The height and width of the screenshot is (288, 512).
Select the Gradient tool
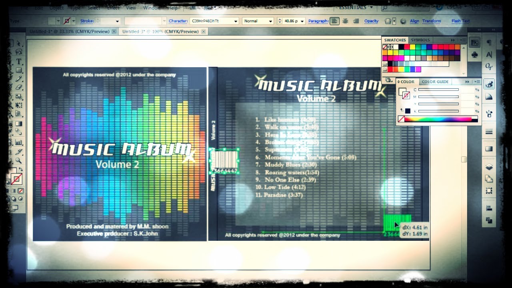19,124
